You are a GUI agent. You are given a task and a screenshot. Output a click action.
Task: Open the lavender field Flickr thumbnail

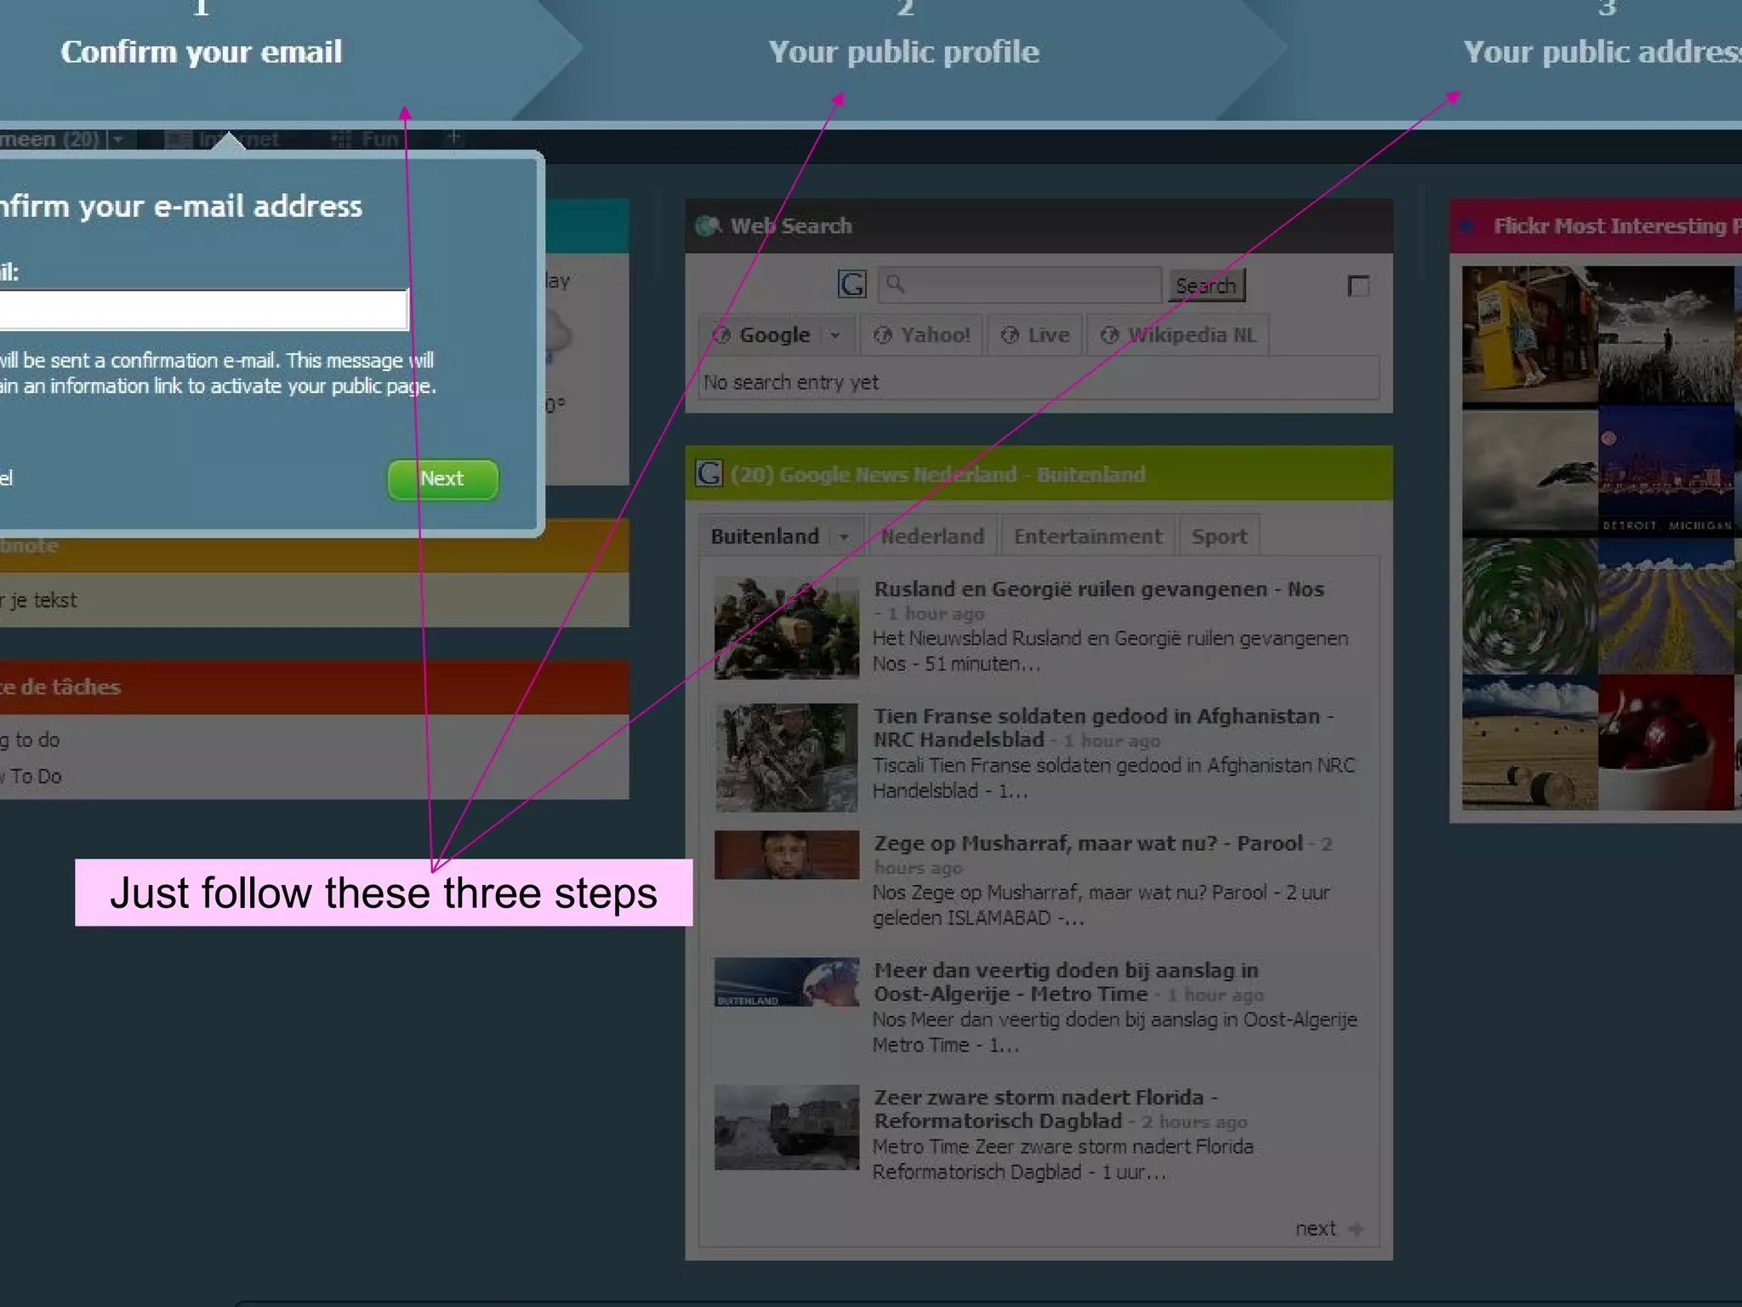tap(1665, 608)
